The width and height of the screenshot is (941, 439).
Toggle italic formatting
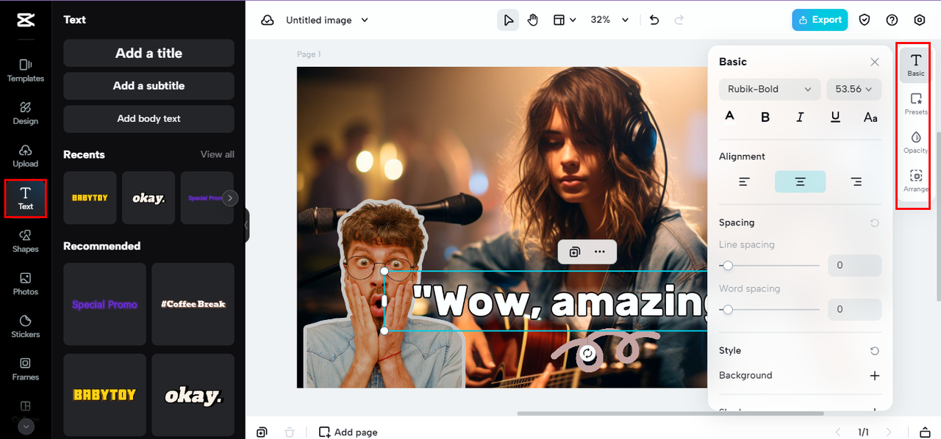click(x=800, y=117)
